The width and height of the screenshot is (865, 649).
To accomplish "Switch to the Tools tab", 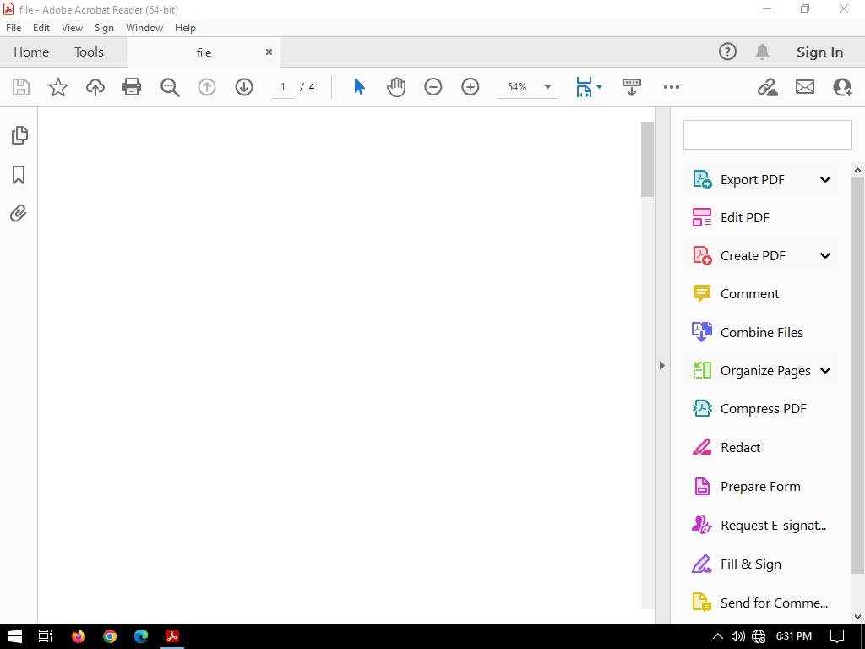I will point(89,52).
